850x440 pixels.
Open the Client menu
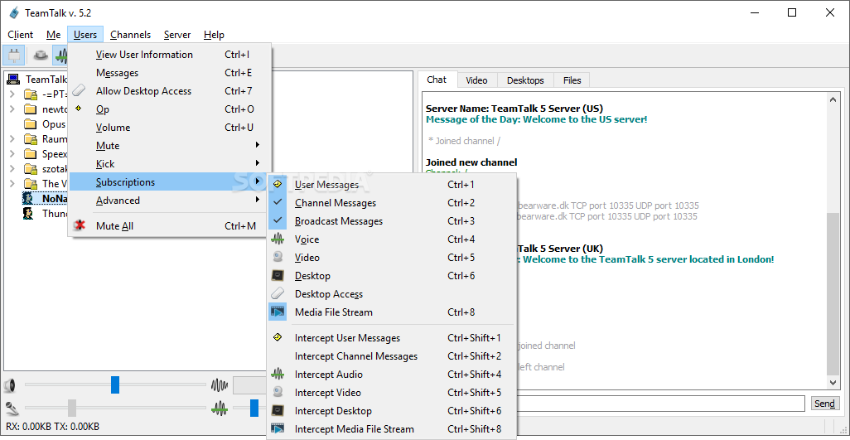click(x=21, y=35)
